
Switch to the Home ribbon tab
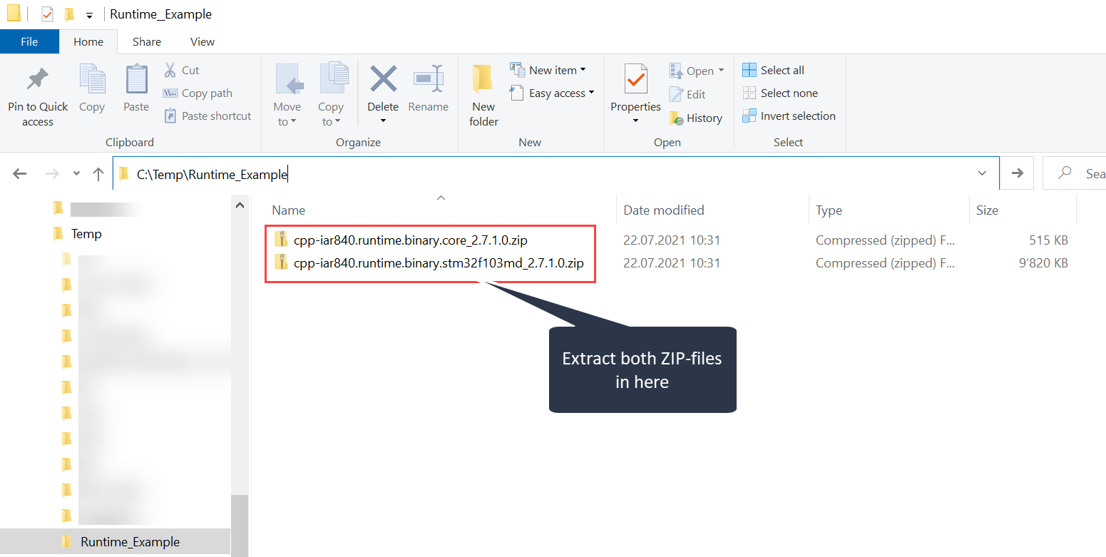pyautogui.click(x=88, y=41)
